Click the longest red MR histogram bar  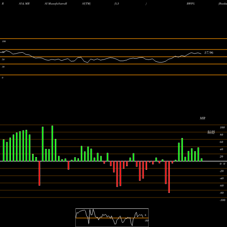click(169, 177)
